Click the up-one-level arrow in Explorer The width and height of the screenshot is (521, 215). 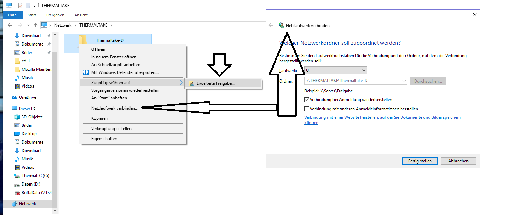coord(35,25)
